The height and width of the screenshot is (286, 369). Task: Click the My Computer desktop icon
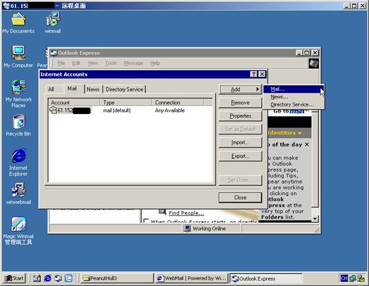[18, 54]
